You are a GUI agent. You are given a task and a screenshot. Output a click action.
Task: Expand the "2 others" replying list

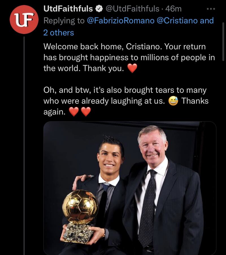pos(58,33)
